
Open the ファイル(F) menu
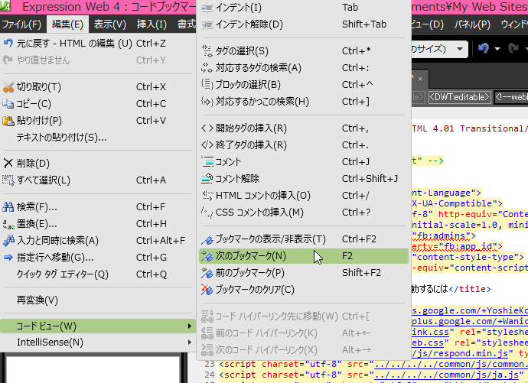[21, 24]
